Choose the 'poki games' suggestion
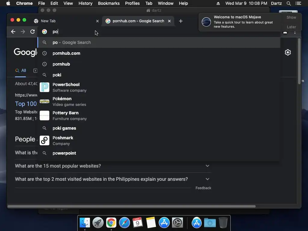The height and width of the screenshot is (231, 308). coord(159,128)
